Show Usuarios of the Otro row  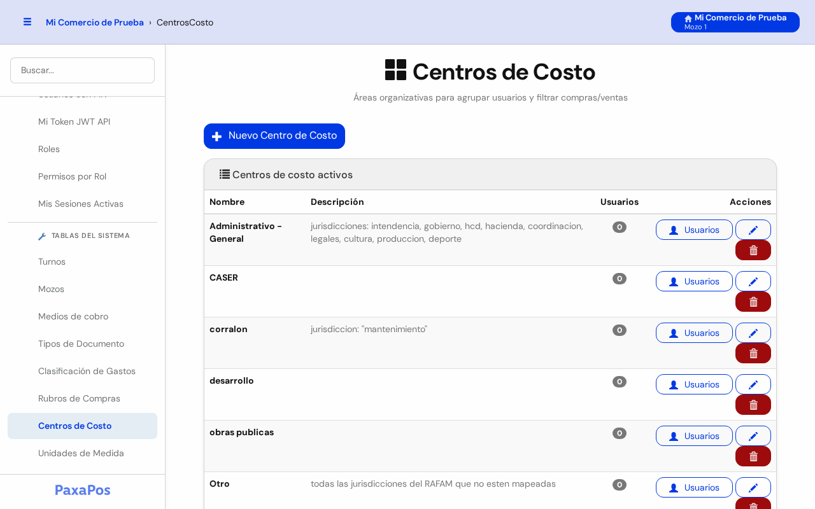click(x=694, y=487)
